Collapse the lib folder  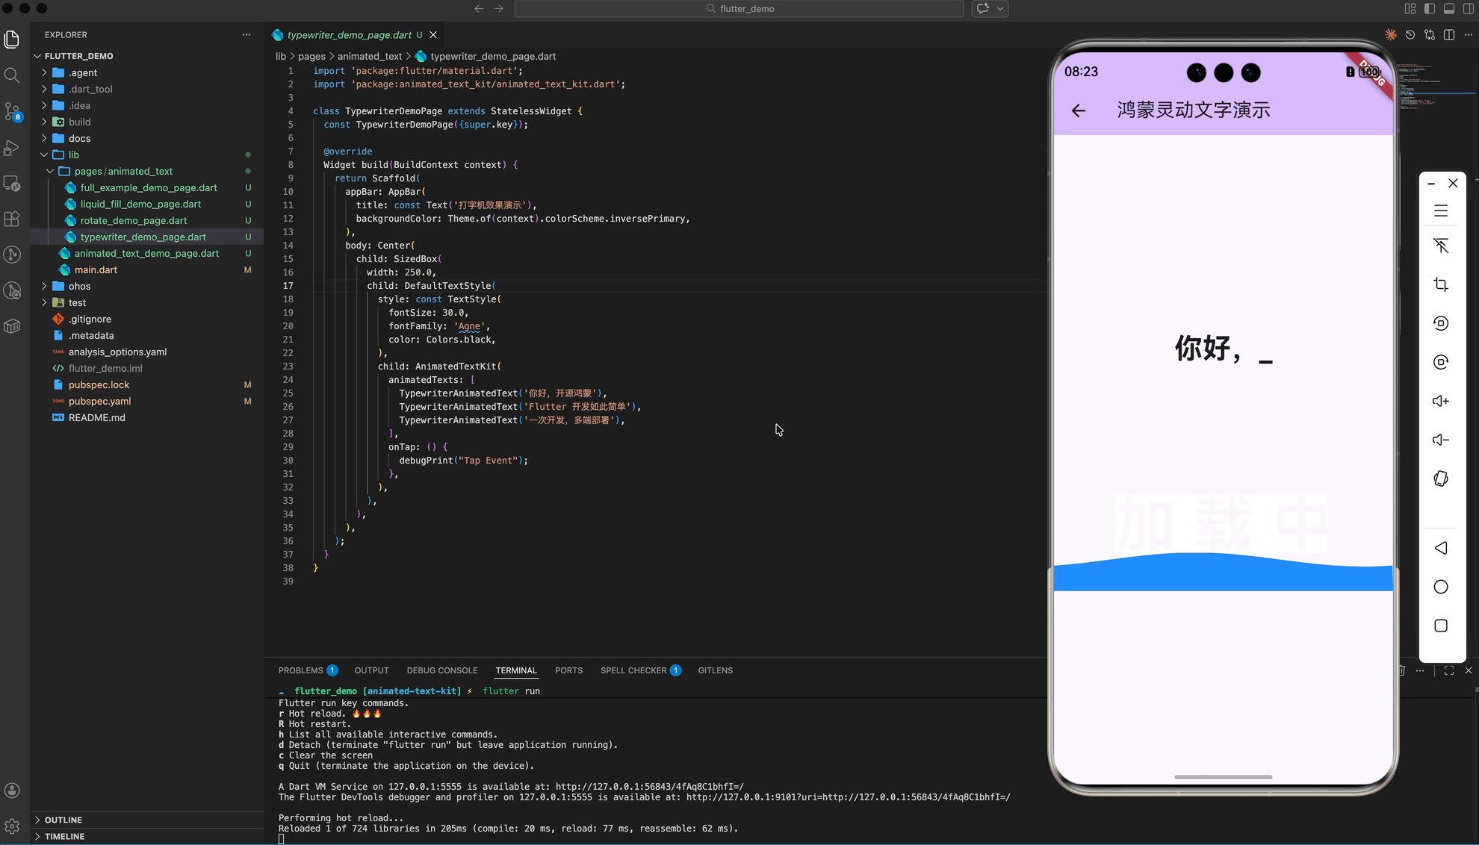(73, 155)
